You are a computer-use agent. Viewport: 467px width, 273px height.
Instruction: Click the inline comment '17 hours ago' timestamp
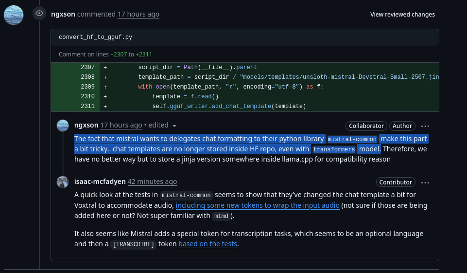121,125
